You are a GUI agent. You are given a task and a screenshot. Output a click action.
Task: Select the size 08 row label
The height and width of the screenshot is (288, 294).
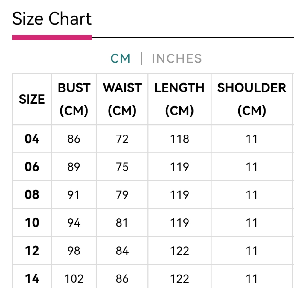click(x=32, y=195)
